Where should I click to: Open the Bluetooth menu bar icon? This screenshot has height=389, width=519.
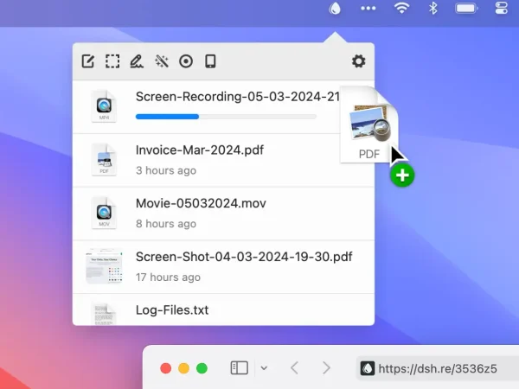coord(433,8)
